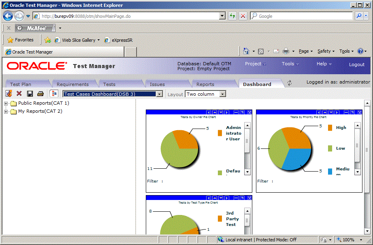Open the zoom level 100% dropdown in status bar
Screen dimensions: 373x245
(x=361, y=240)
